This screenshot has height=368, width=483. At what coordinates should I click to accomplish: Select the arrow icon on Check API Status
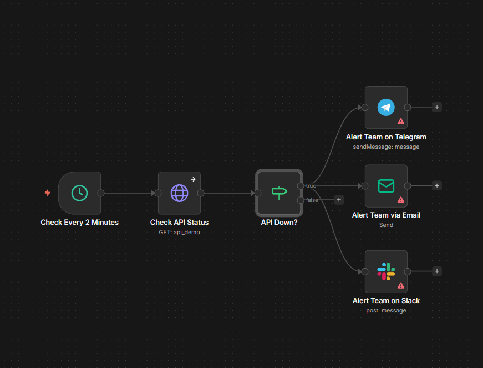tap(194, 179)
